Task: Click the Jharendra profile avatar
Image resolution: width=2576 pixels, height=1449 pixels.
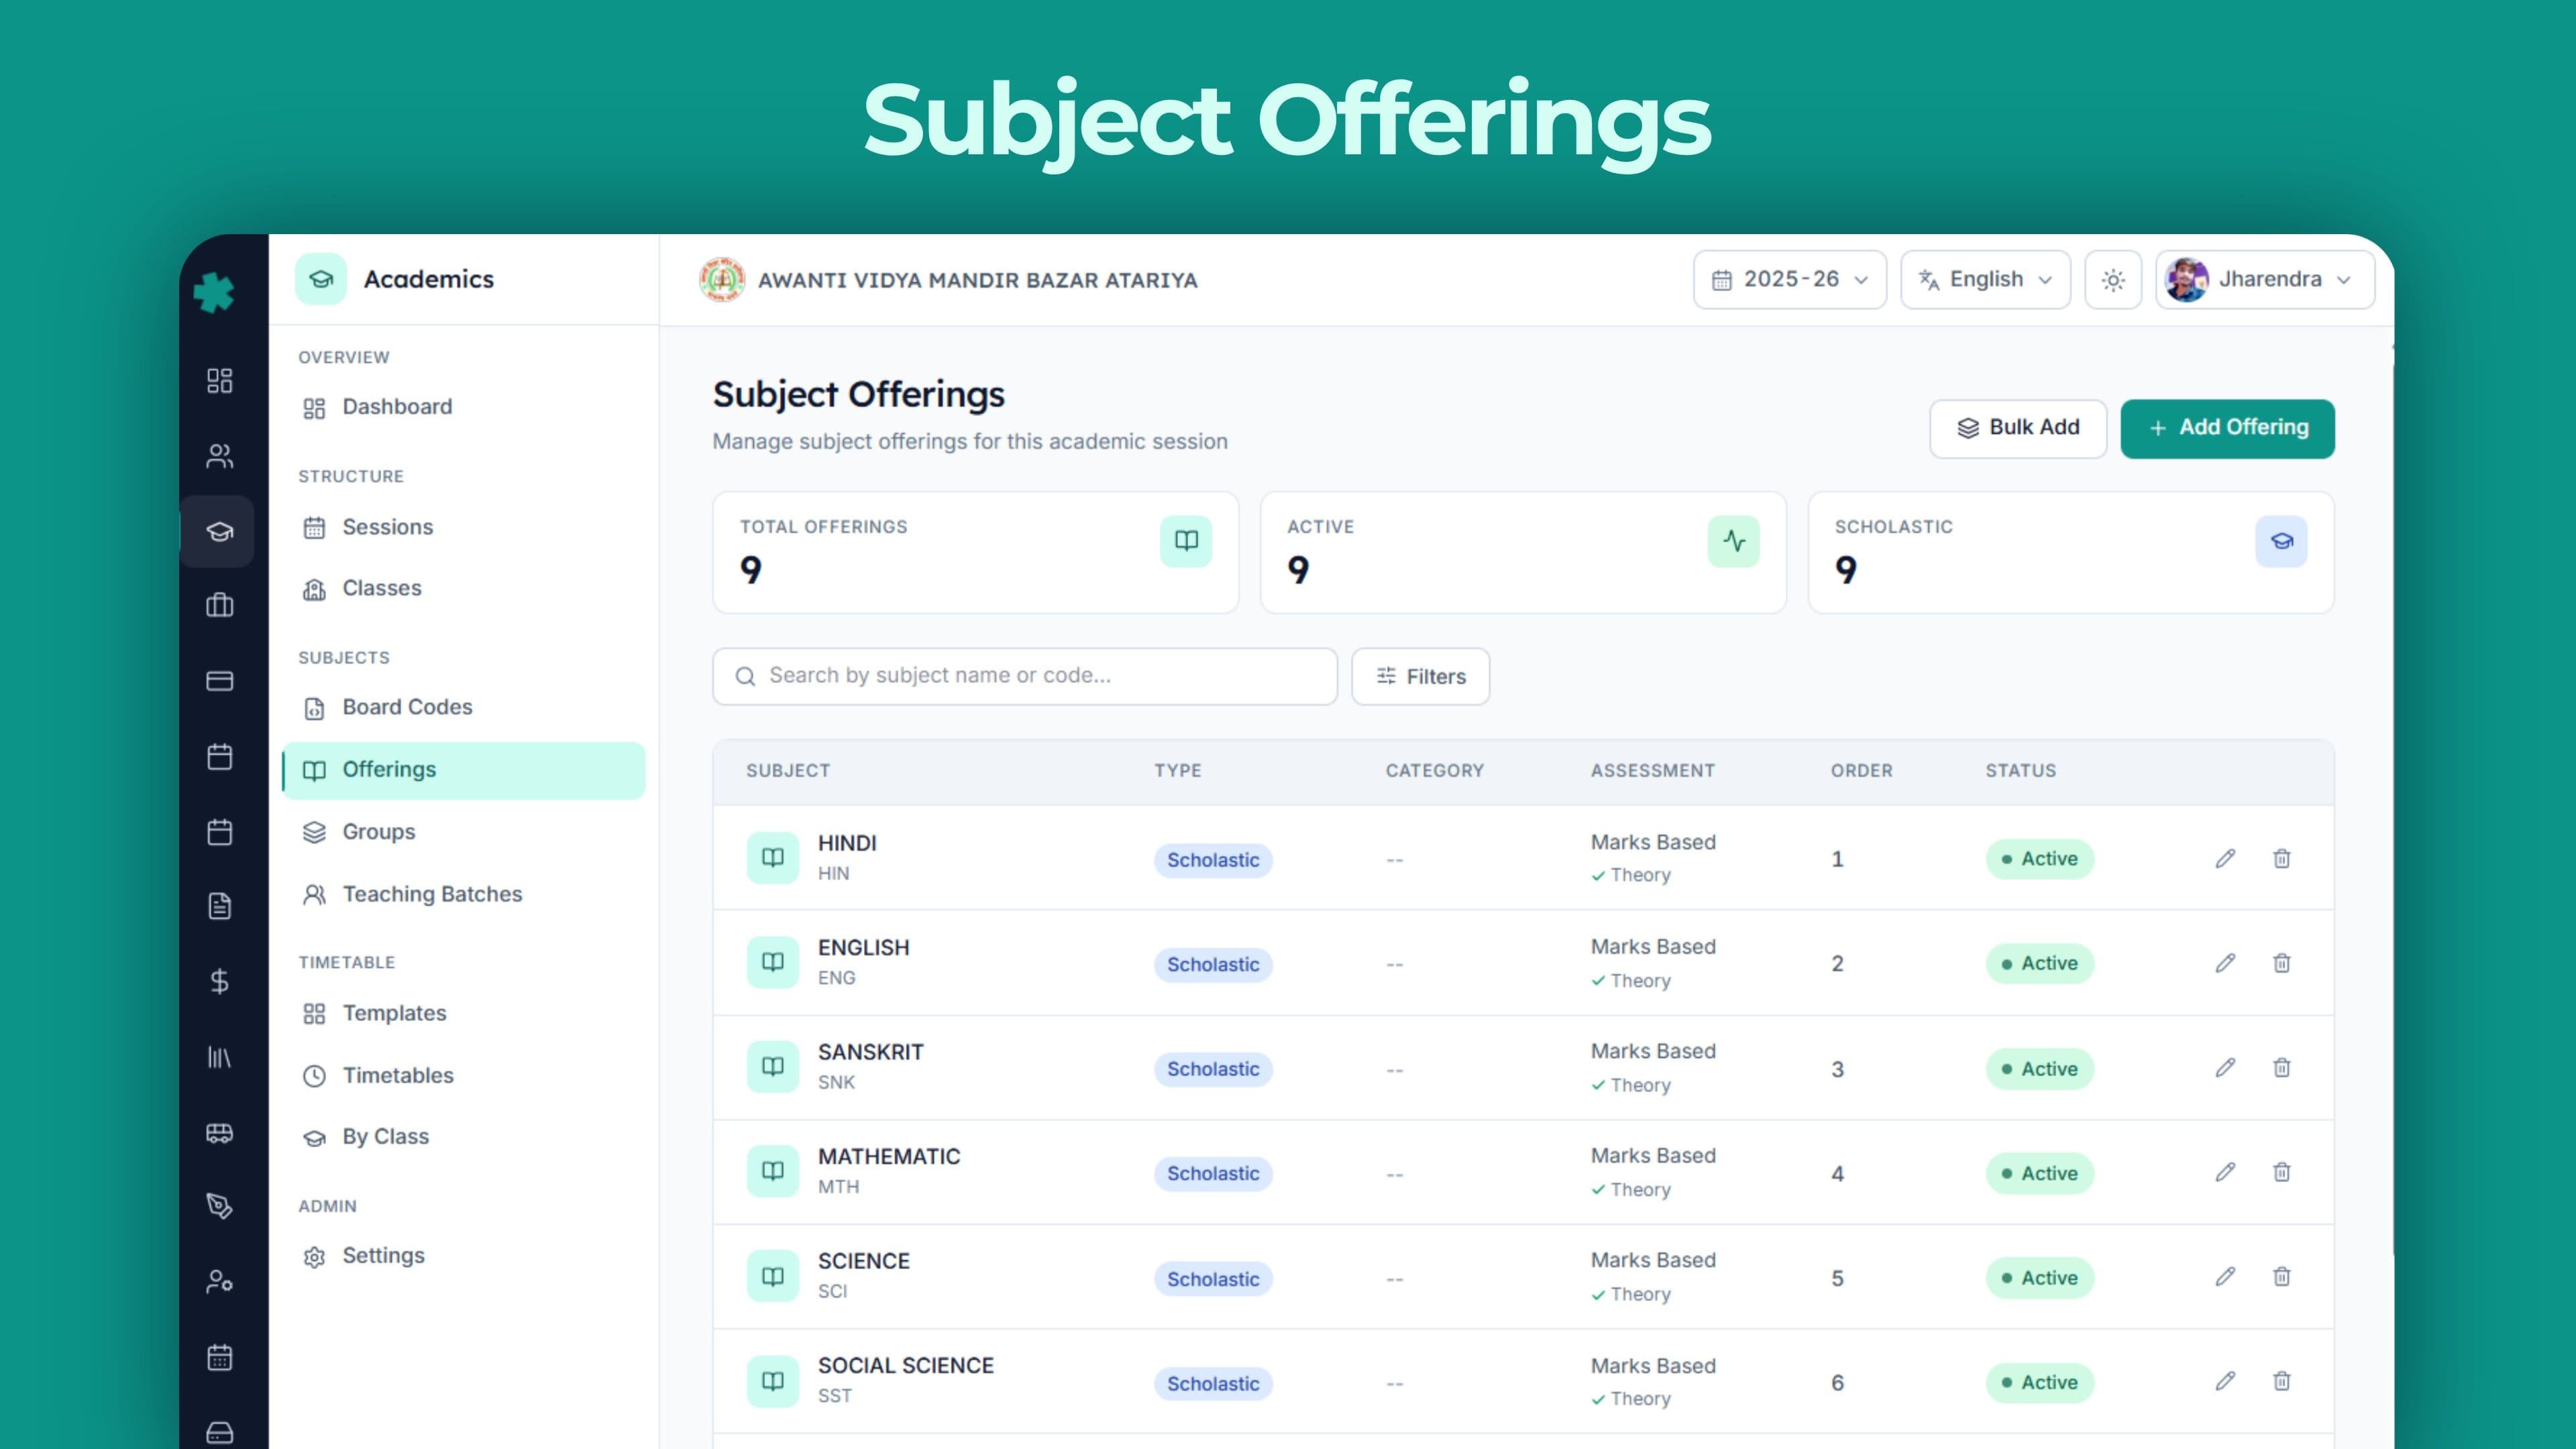Action: tap(2186, 280)
